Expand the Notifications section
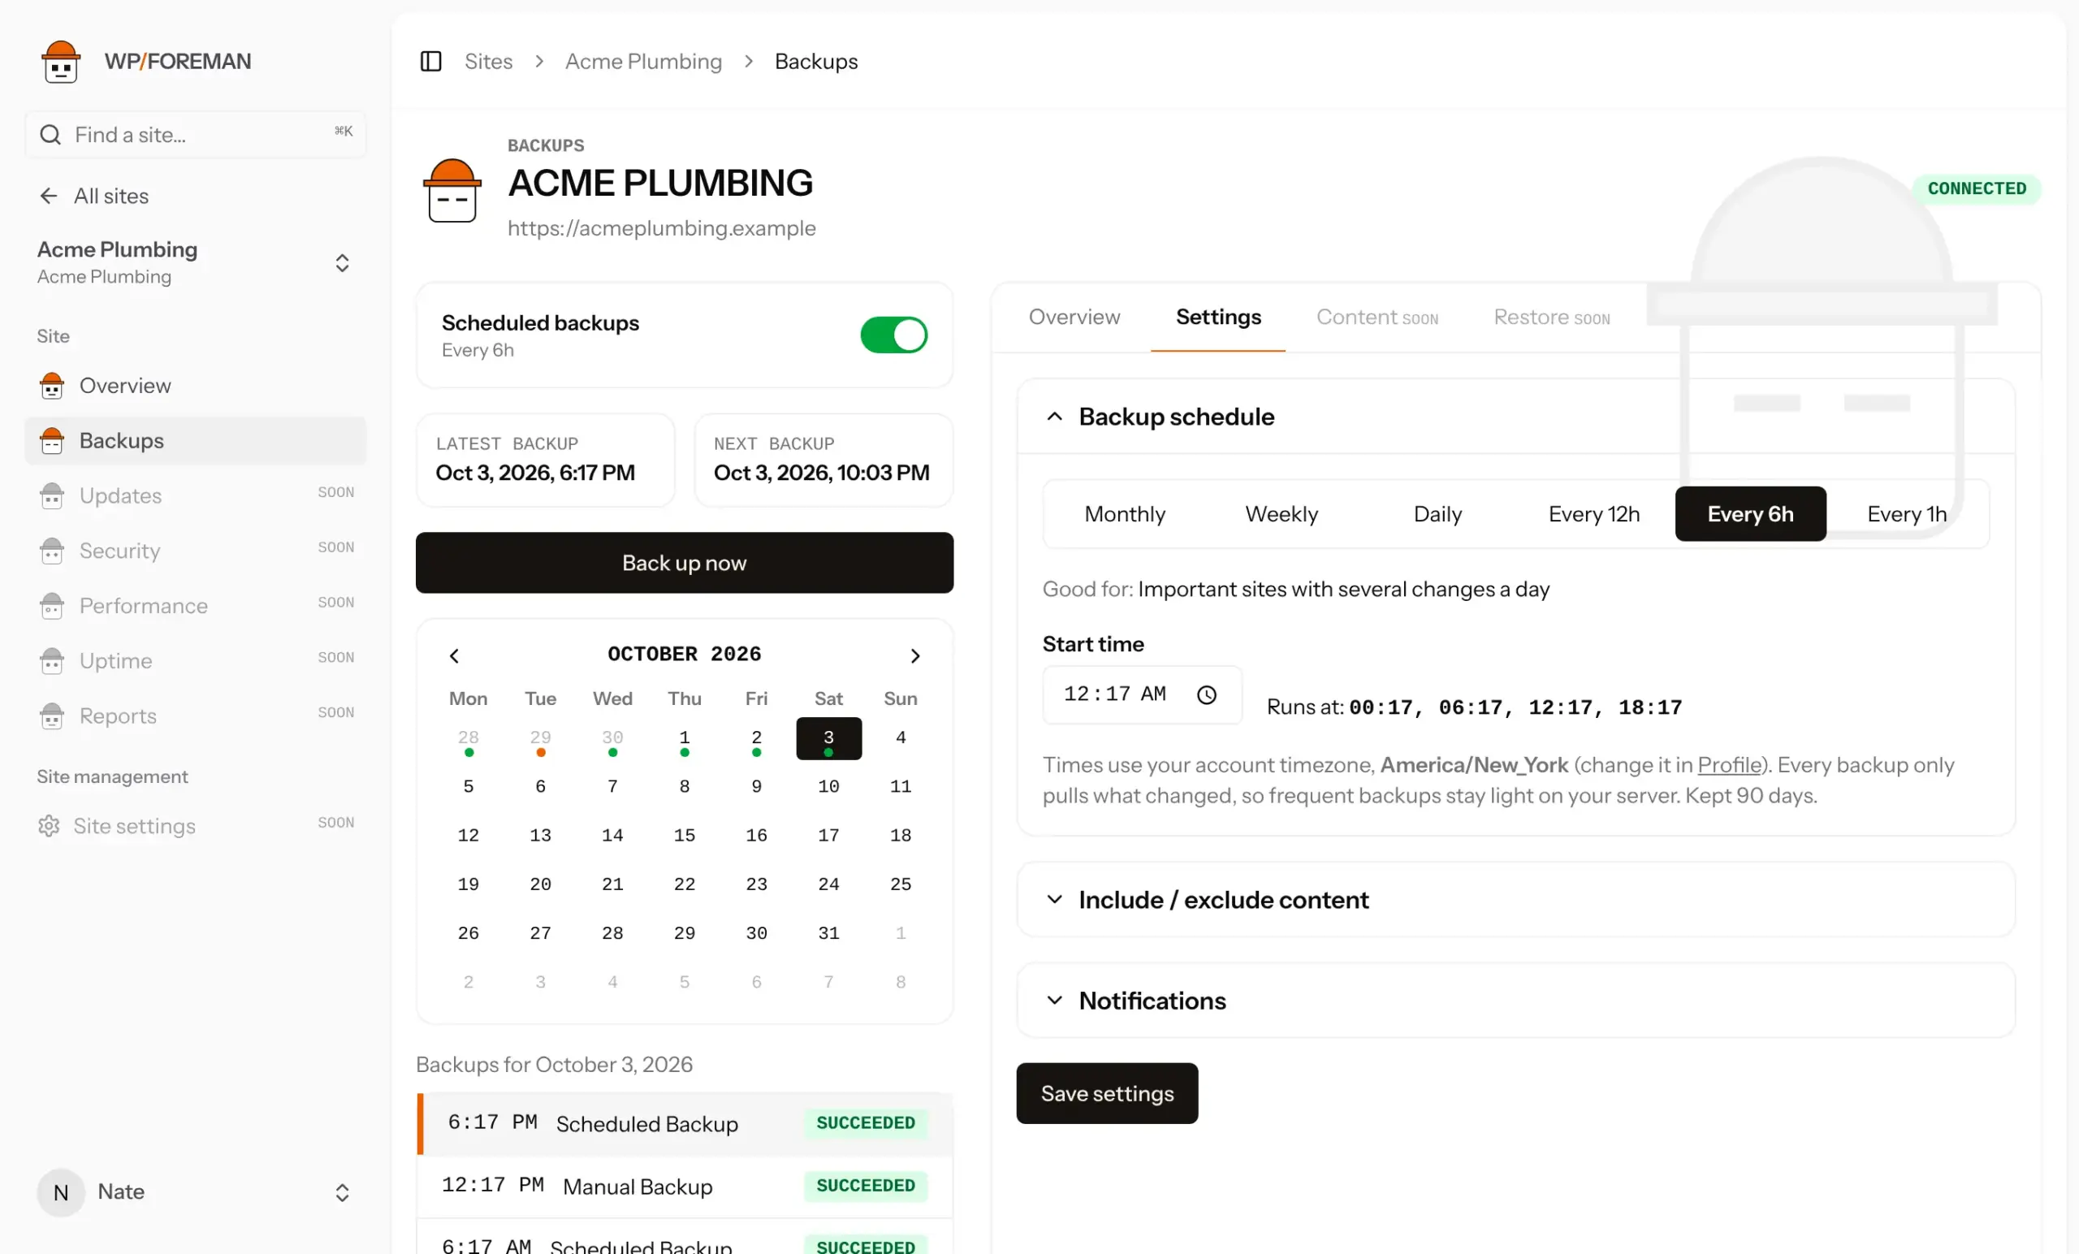The height and width of the screenshot is (1254, 2079). pos(1515,1000)
